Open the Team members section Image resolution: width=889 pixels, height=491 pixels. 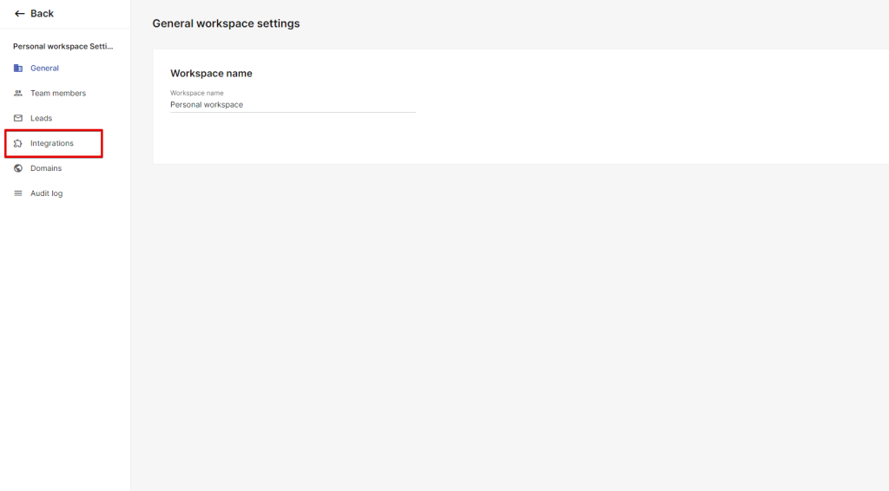point(58,94)
